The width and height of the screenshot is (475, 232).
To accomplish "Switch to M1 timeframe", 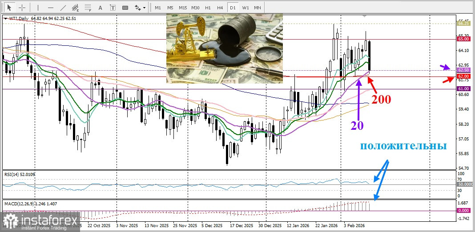I will click(x=158, y=8).
